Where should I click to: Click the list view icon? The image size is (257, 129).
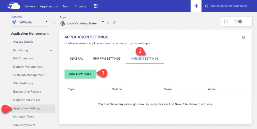coord(226,21)
